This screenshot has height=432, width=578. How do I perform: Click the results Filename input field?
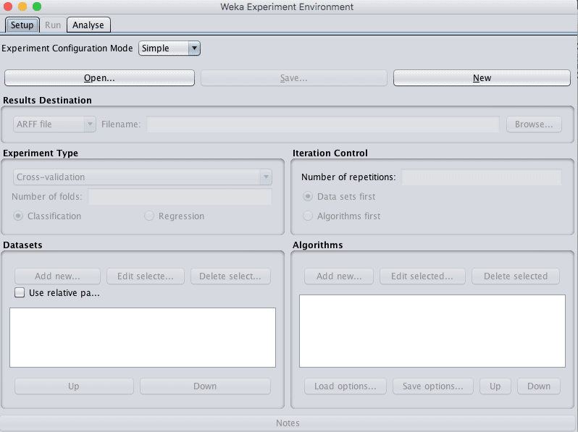pyautogui.click(x=323, y=124)
